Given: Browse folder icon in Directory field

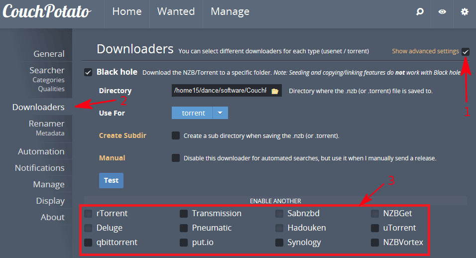Looking at the screenshot, I should pyautogui.click(x=275, y=91).
